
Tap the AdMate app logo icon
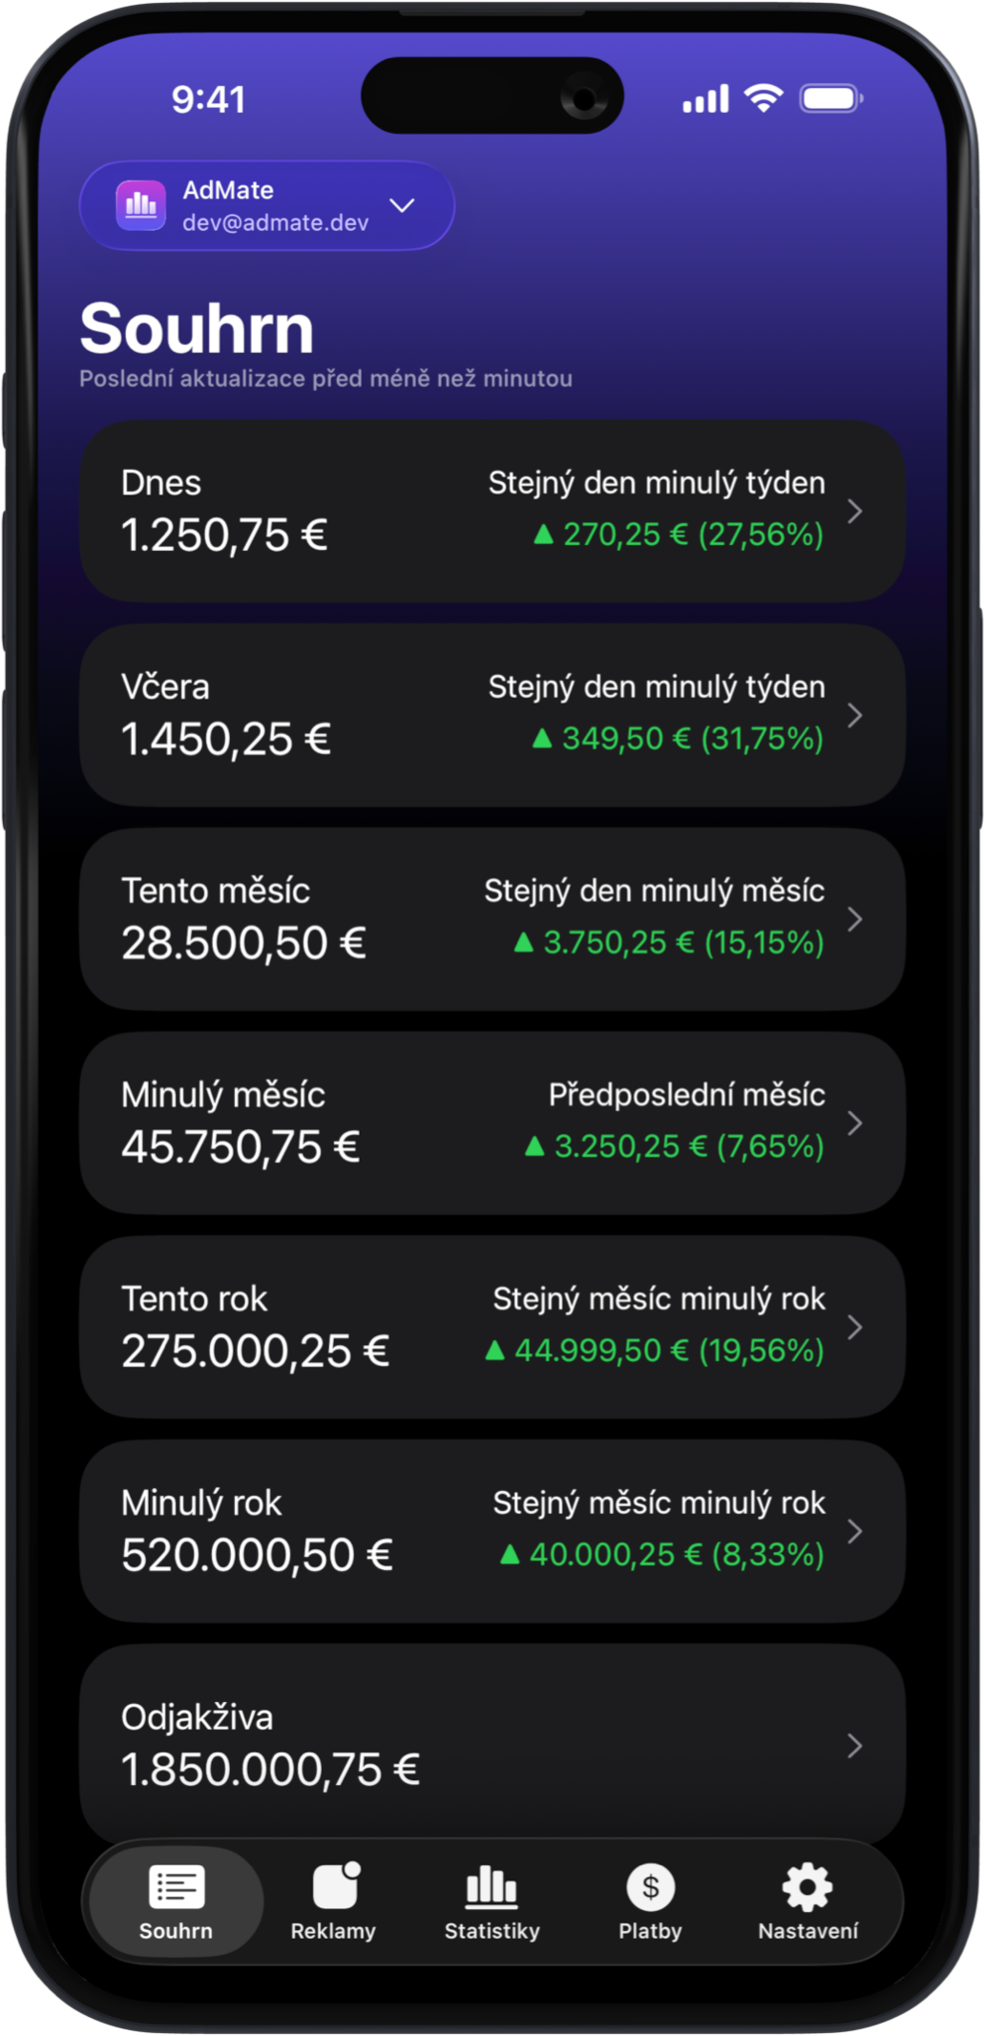[x=140, y=205]
